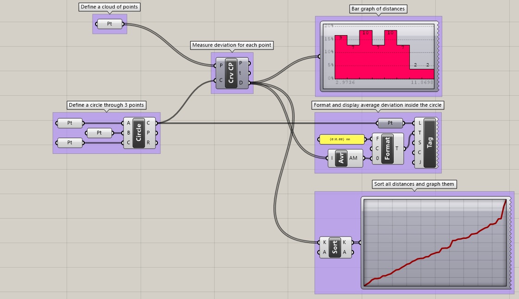Select the Tag component

(x=430, y=142)
